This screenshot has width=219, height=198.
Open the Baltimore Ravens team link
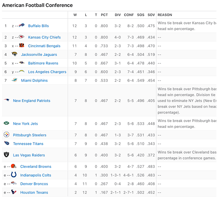43,63
